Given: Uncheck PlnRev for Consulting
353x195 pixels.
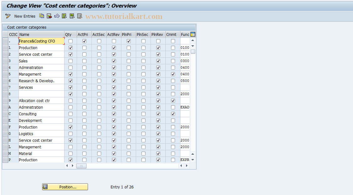Looking at the screenshot, I should tap(158, 114).
